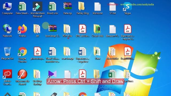Launch the Firefox browser shortcut
Screen dimensions: 171x96
click(x=22, y=29)
